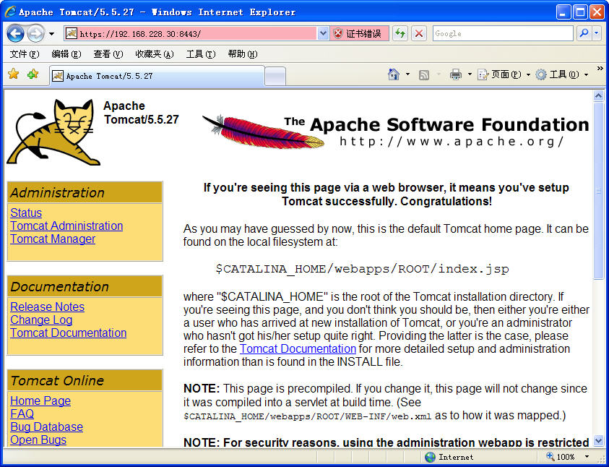The height and width of the screenshot is (467, 609).
Task: Click the Stop loading X icon
Action: pos(419,33)
